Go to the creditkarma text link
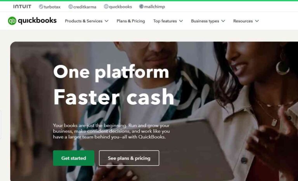 (85, 7)
